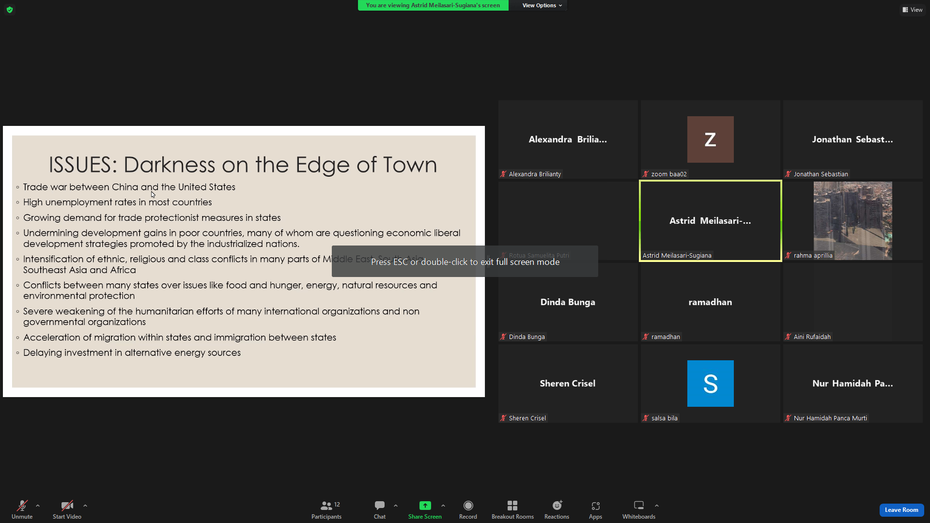Click the 'Conflicts between many states' bullet
This screenshot has width=930, height=523.
pyautogui.click(x=230, y=291)
